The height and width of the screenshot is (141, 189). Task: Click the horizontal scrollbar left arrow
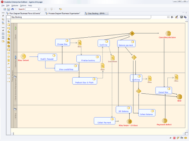12,134
